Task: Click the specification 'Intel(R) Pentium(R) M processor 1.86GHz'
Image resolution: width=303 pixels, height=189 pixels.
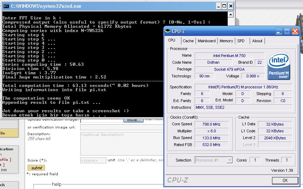Action: click(x=243, y=87)
